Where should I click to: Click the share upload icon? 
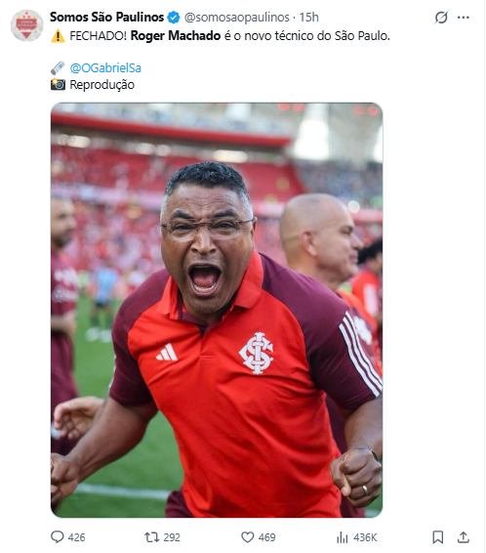pos(464,537)
